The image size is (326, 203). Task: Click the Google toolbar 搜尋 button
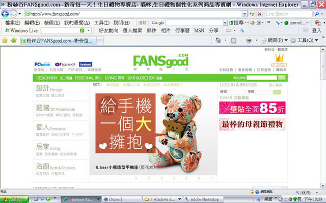click(236, 23)
